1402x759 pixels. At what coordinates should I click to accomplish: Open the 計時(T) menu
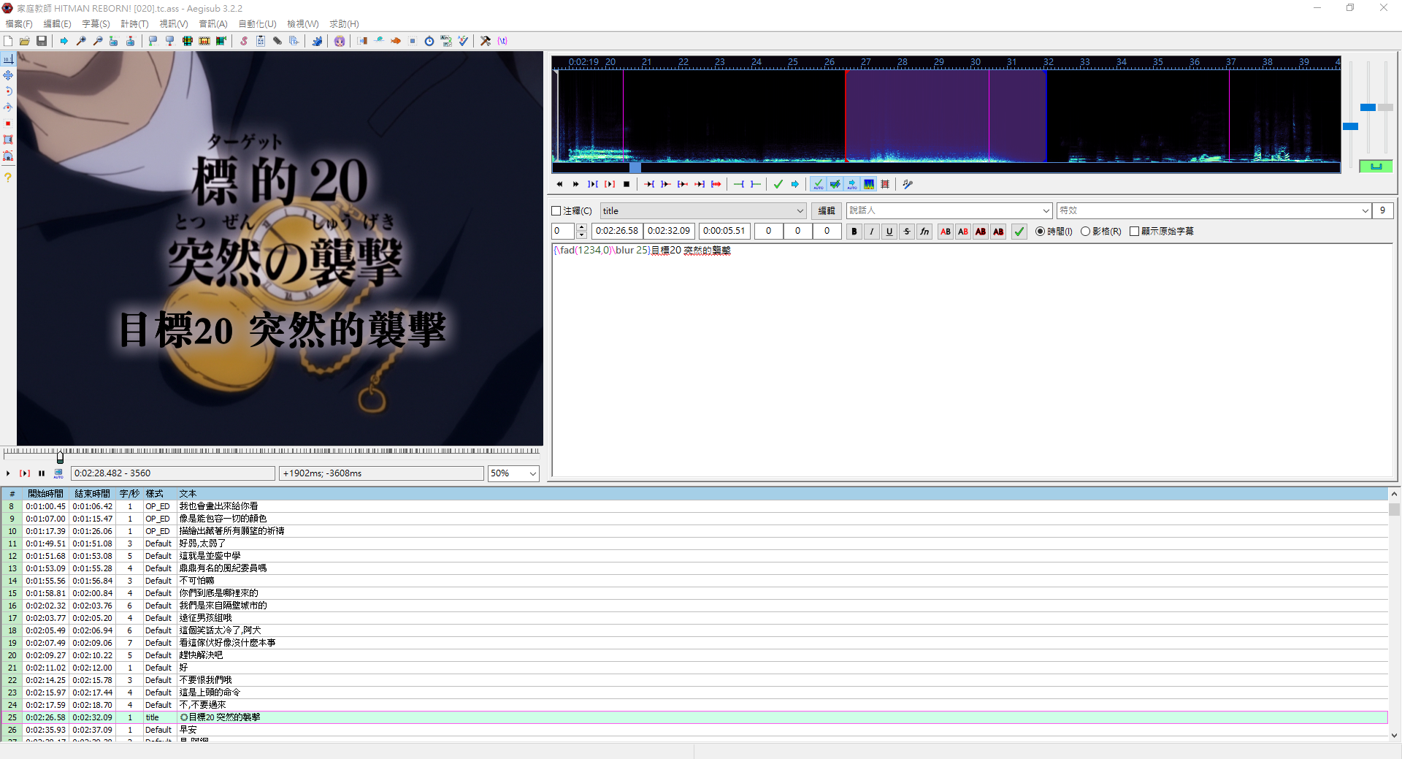[x=134, y=24]
